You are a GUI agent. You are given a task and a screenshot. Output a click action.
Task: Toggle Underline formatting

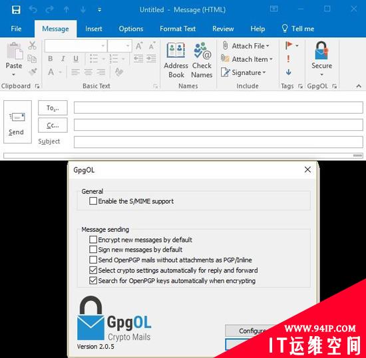(76, 58)
